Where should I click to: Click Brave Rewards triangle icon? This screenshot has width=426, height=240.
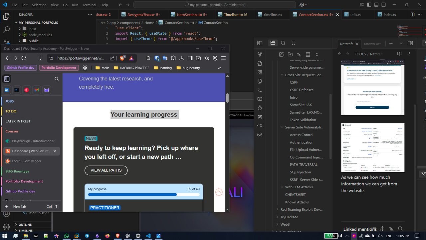(x=131, y=58)
